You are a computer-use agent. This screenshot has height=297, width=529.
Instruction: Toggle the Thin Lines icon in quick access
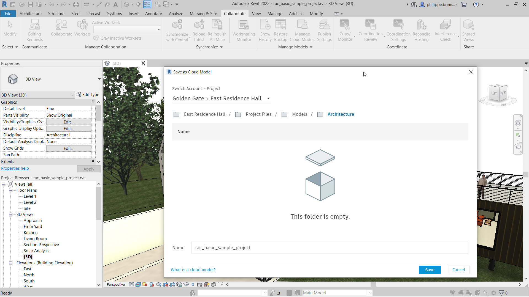[x=147, y=4]
